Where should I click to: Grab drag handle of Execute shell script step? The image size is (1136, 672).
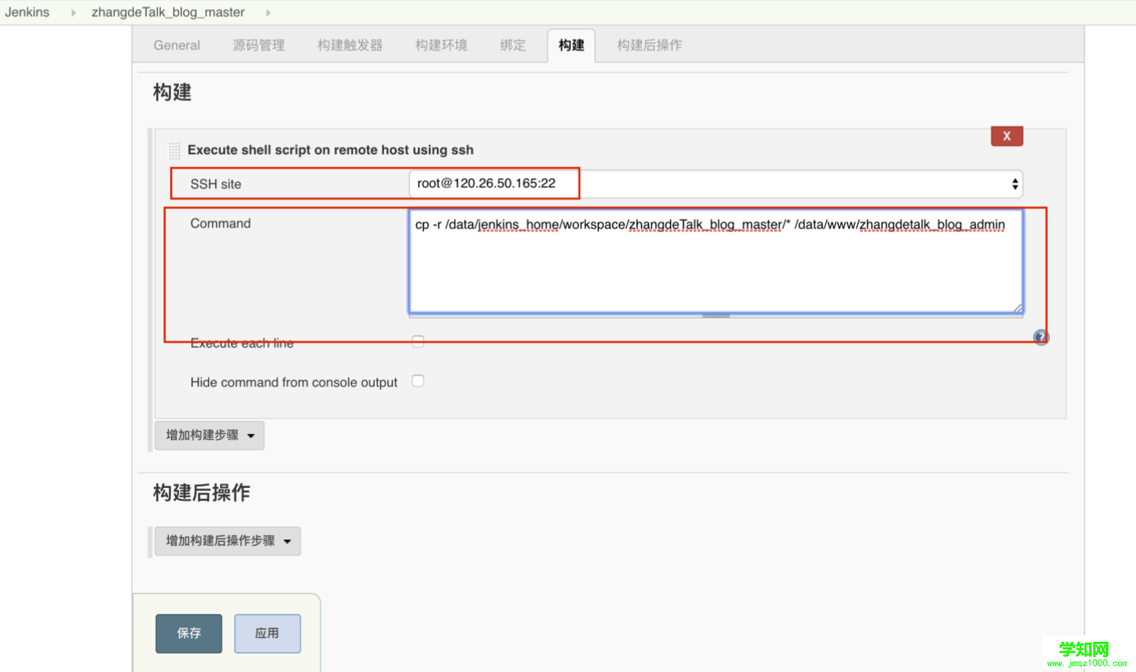174,150
